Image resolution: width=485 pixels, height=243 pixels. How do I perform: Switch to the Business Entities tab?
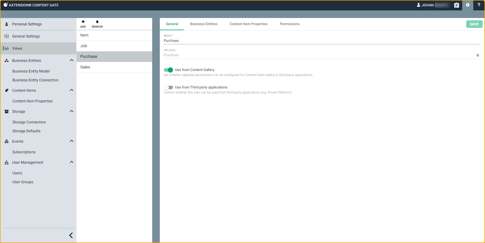204,24
